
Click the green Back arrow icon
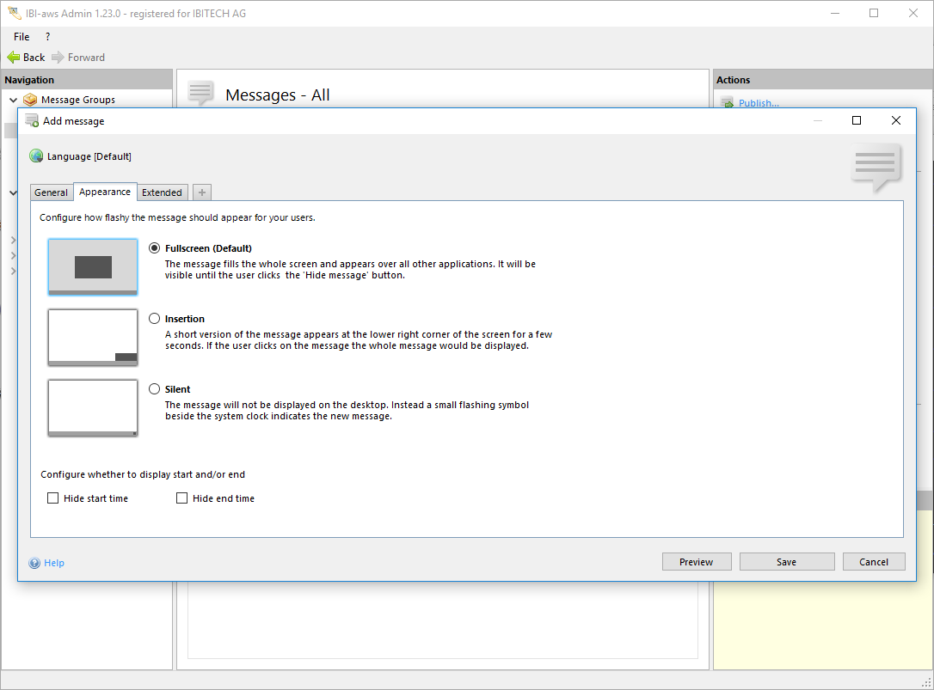pyautogui.click(x=13, y=58)
